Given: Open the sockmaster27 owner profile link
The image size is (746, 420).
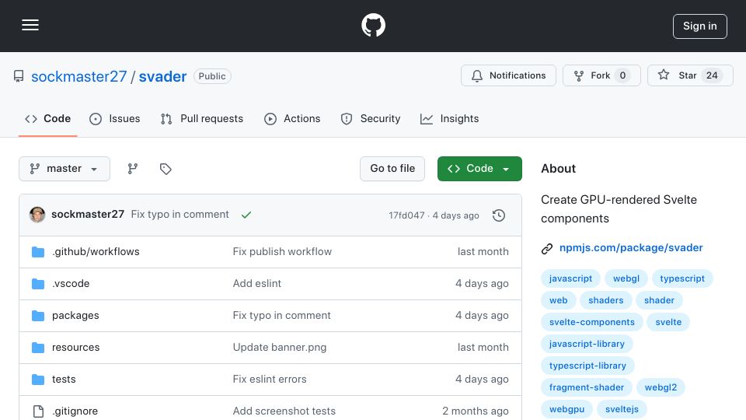Looking at the screenshot, I should coord(79,76).
